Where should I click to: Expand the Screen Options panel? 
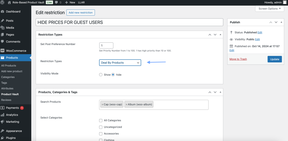pos(269,9)
